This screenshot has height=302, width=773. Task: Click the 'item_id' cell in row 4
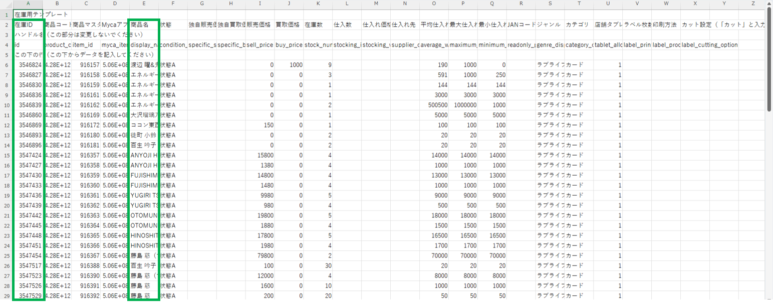(86, 44)
